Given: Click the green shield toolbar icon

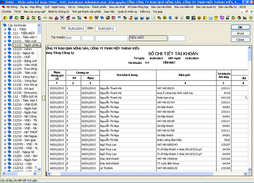Looking at the screenshot, I should [251, 18].
